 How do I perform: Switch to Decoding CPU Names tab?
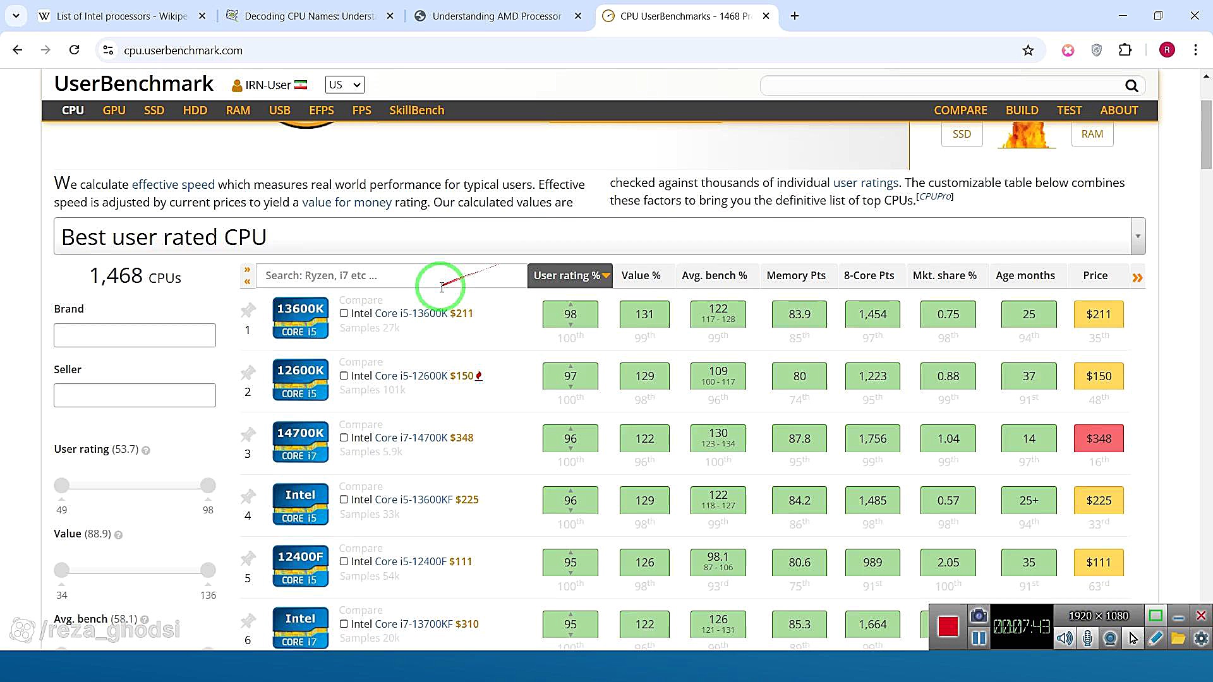[x=310, y=16]
